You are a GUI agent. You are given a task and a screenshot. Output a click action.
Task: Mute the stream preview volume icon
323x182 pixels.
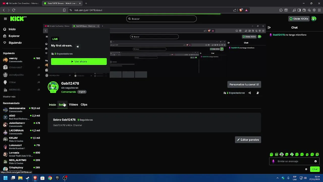point(78,47)
